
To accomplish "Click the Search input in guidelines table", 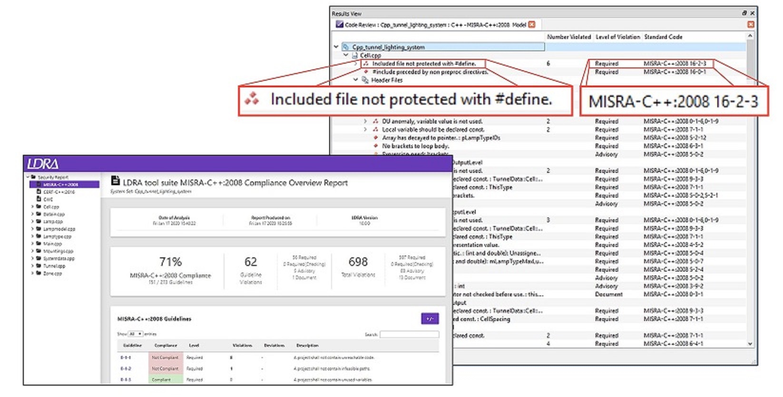I will (409, 334).
